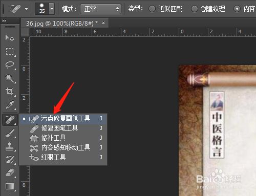This screenshot has width=256, height=196.
Task: Choose 修补工具 from flyout menu
Action: tap(63, 138)
